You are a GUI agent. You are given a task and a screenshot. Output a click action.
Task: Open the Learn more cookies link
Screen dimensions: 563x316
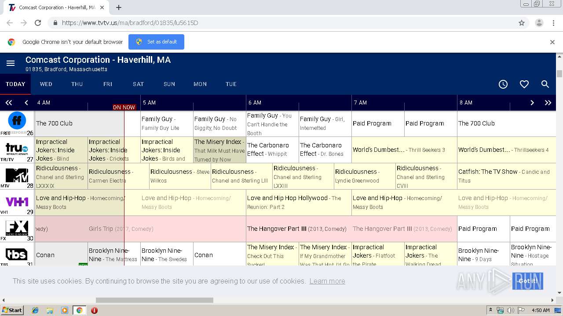[327, 281]
